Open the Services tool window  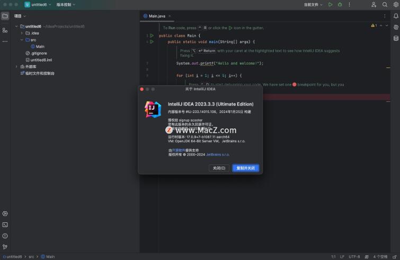tap(5, 213)
